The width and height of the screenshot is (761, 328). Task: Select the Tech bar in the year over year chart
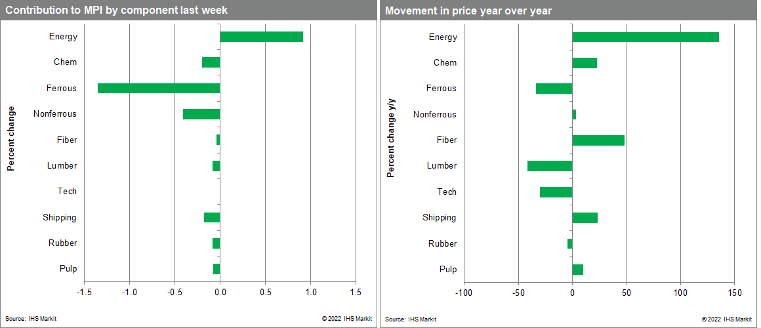pos(556,192)
